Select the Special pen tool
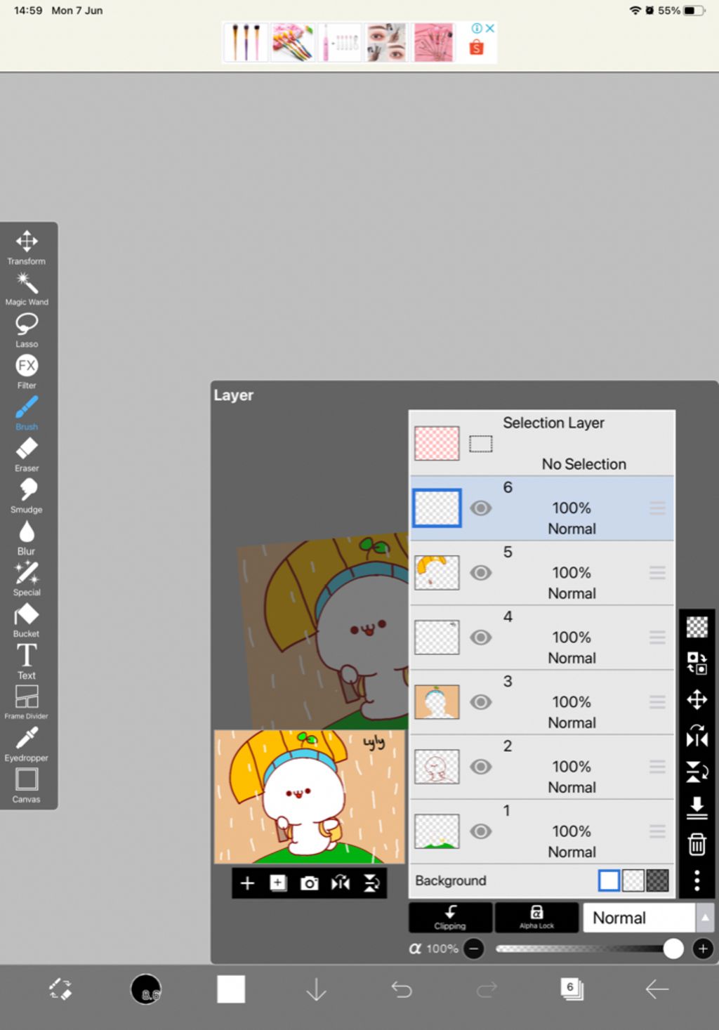719x1030 pixels. pyautogui.click(x=27, y=579)
